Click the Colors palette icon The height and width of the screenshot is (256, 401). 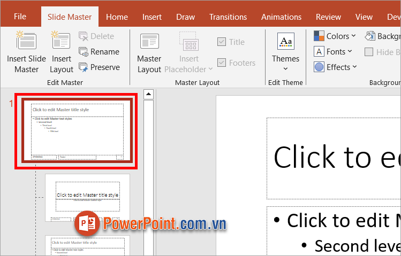point(319,36)
